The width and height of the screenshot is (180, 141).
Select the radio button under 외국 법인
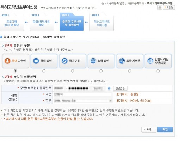tap(101, 71)
